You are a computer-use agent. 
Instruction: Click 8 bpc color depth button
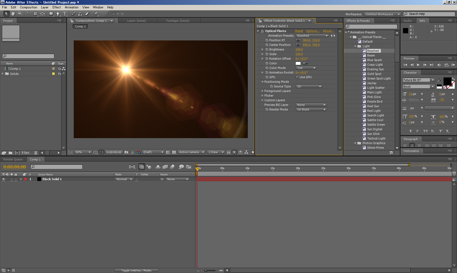pyautogui.click(x=26, y=153)
